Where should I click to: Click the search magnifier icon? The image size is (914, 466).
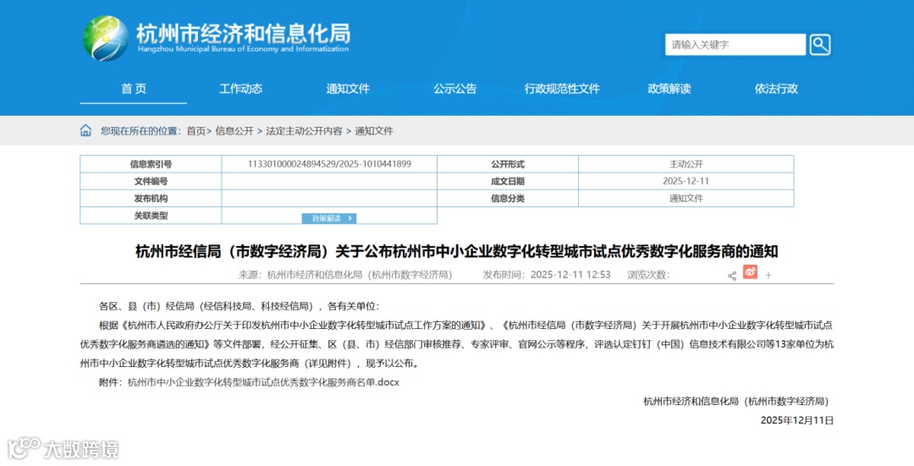coord(819,45)
